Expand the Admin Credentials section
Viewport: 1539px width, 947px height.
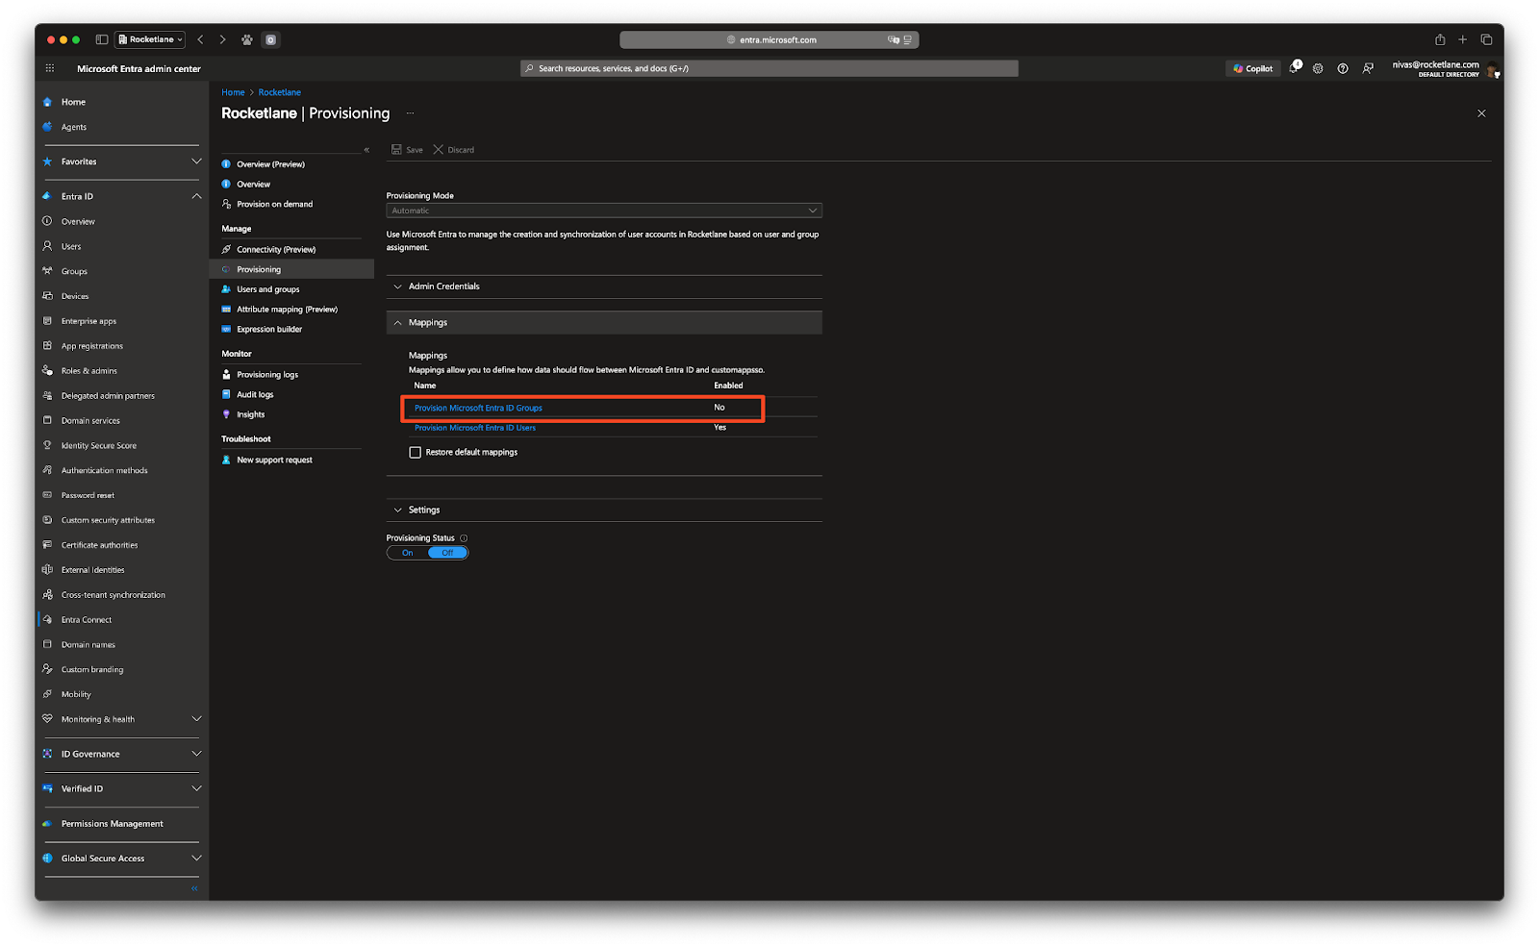604,287
